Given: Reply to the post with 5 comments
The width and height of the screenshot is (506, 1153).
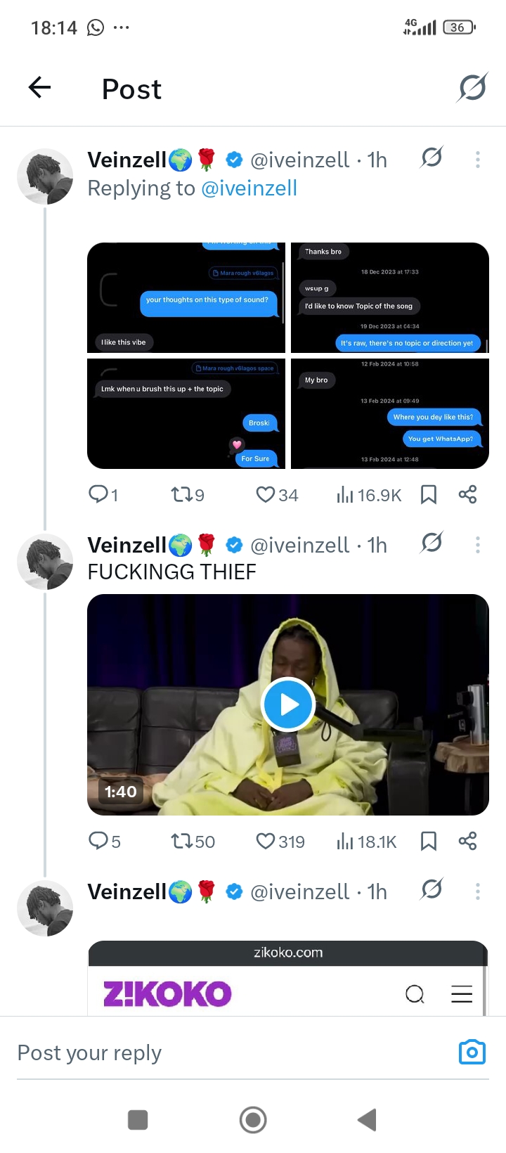Looking at the screenshot, I should pos(98,842).
